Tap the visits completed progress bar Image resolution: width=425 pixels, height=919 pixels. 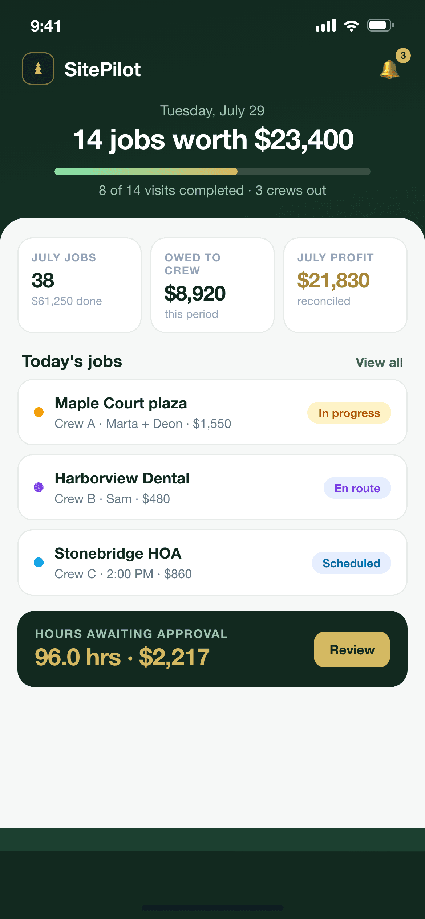pos(212,171)
